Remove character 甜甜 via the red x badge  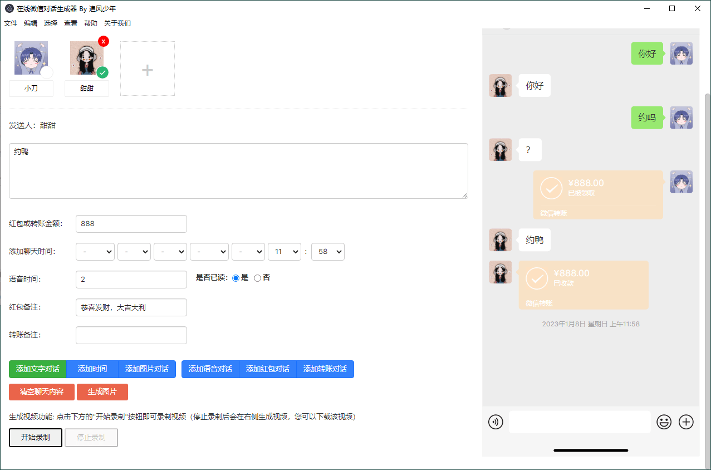coord(104,41)
